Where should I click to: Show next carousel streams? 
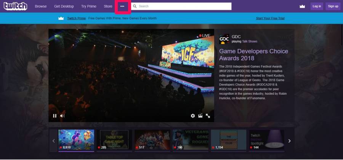tap(289, 141)
